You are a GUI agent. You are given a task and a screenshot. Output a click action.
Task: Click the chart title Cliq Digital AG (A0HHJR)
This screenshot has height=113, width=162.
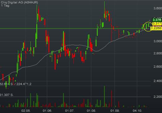(19, 2)
